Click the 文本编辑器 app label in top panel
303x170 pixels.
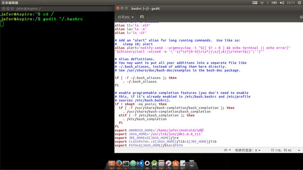pyautogui.click(x=10, y=3)
